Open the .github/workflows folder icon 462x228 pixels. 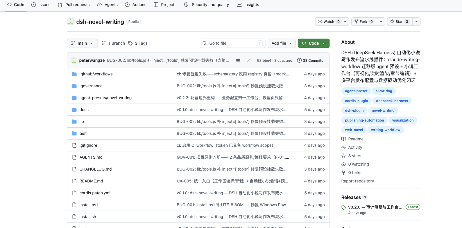(74, 74)
